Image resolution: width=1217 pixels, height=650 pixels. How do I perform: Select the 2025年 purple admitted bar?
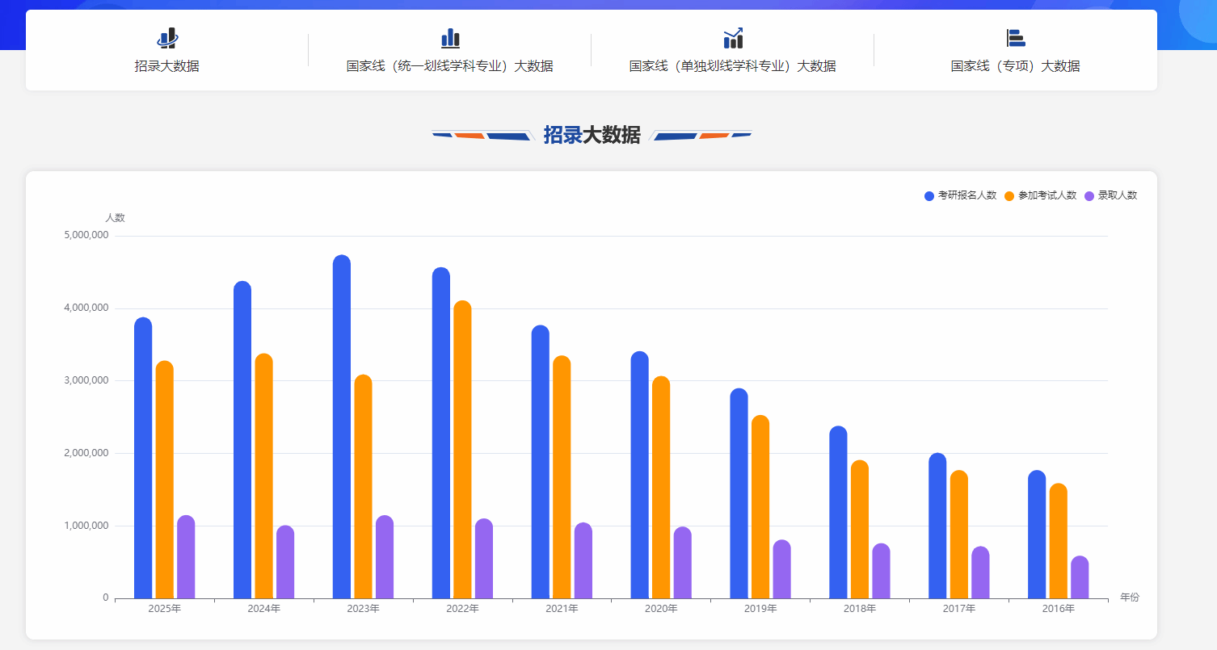point(186,557)
